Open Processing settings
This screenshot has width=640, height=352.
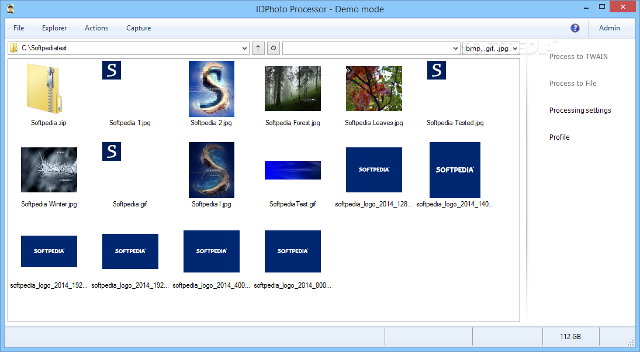(580, 111)
